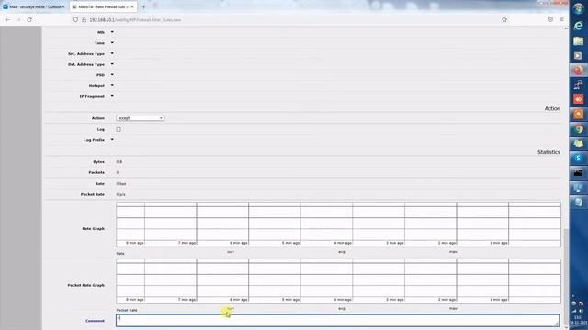This screenshot has width=588, height=330.
Task: Open Windows Media Player from taskbar
Action: 578,55
